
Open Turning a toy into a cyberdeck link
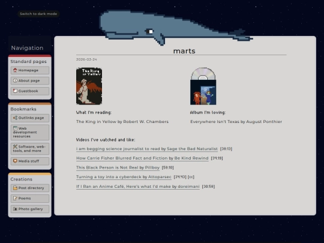pyautogui.click(x=124, y=177)
